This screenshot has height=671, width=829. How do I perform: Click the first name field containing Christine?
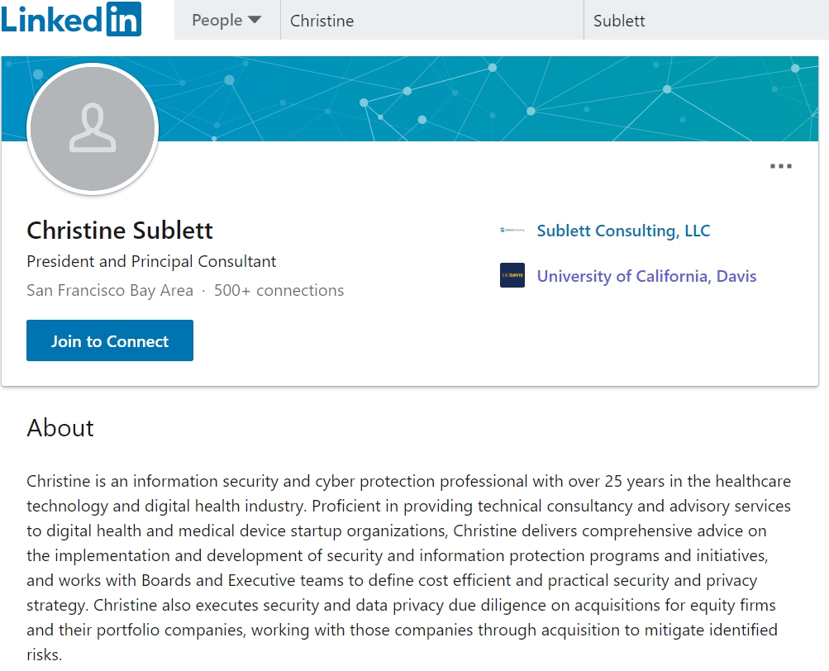[432, 20]
